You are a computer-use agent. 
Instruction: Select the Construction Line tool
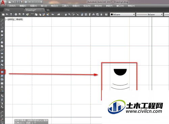coord(2,24)
